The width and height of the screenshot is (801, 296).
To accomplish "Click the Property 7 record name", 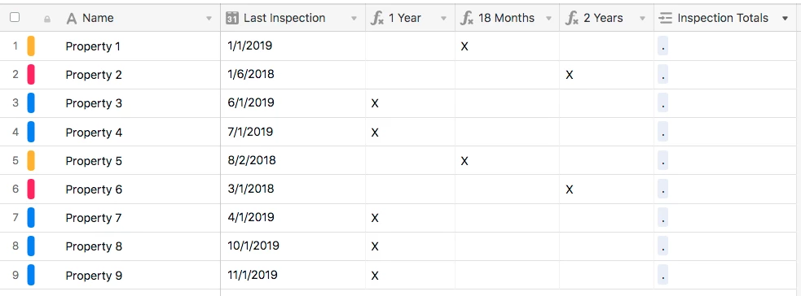I will click(94, 218).
